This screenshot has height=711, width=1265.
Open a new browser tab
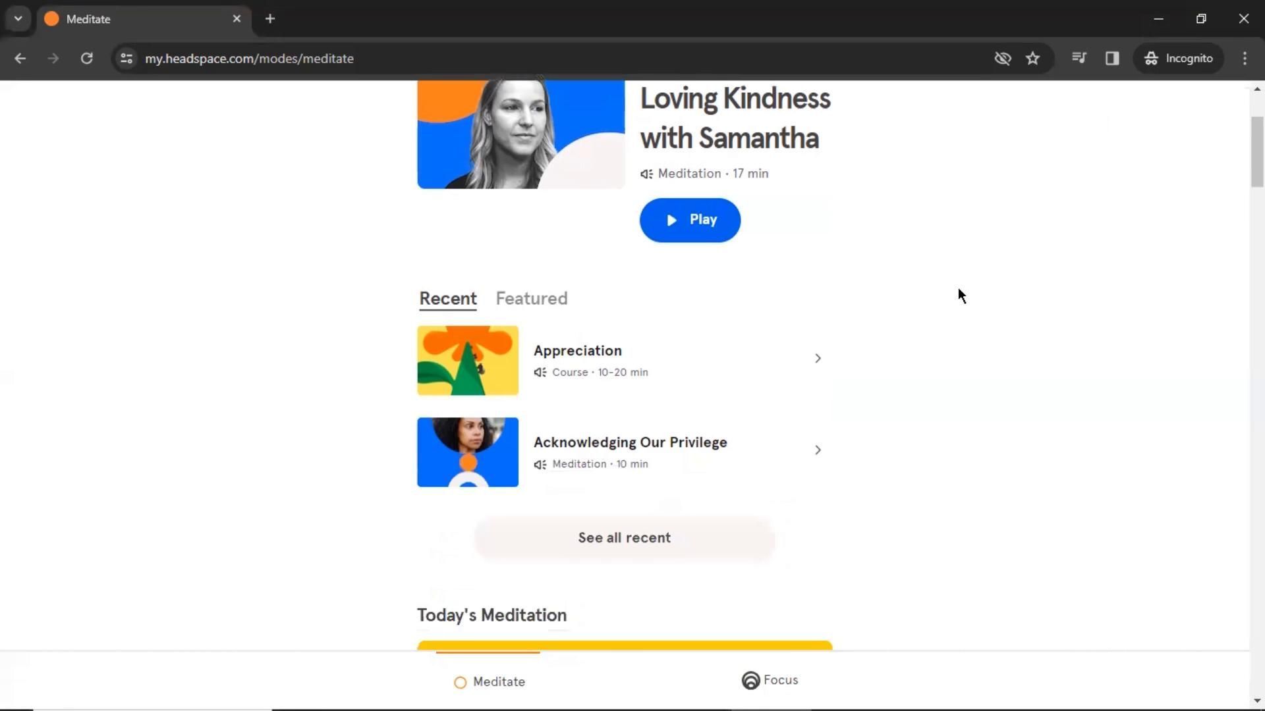[x=269, y=18]
